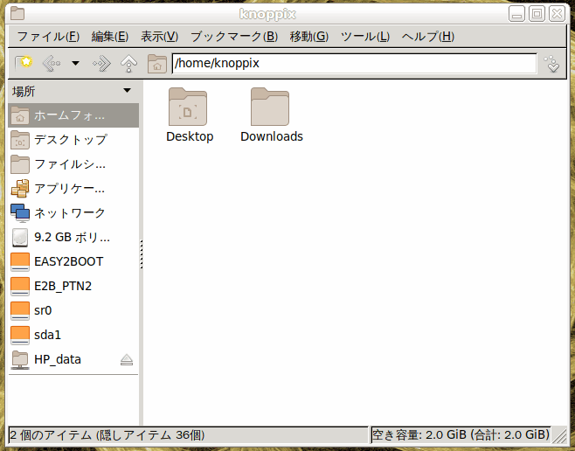The width and height of the screenshot is (575, 451).
Task: Open the back history dropdown arrow
Action: [x=75, y=63]
